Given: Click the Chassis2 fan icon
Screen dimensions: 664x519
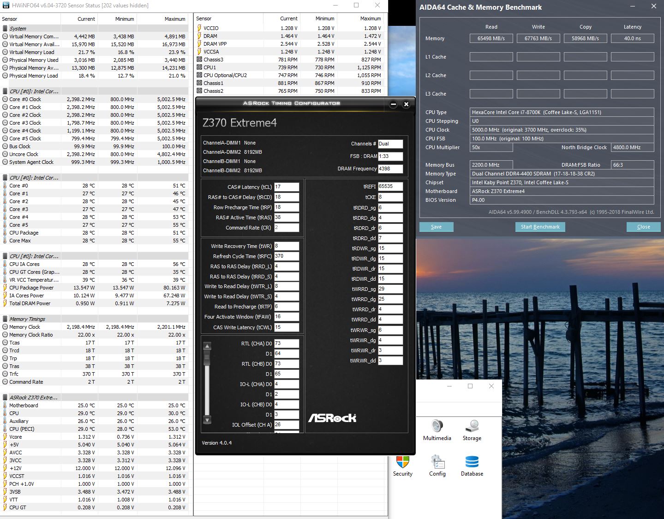Looking at the screenshot, I should [199, 91].
